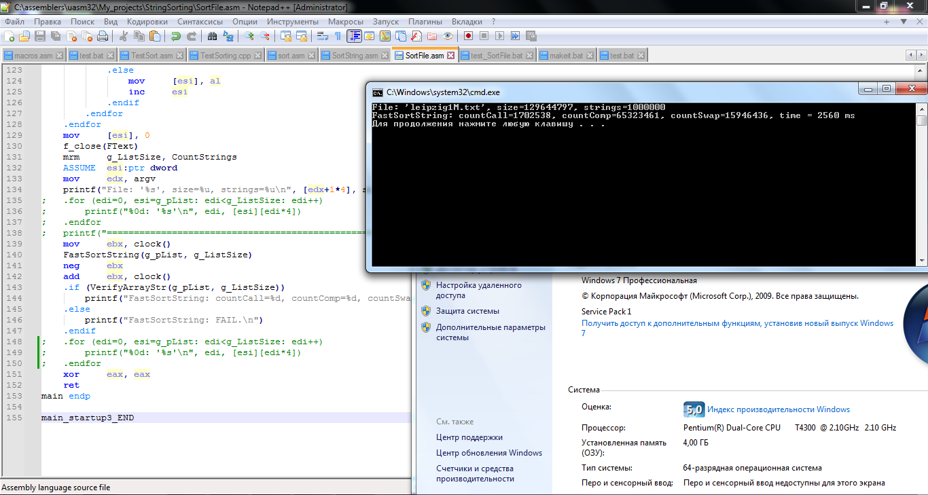Open the Кодировки menu
Image resolution: width=928 pixels, height=495 pixels.
click(x=147, y=22)
